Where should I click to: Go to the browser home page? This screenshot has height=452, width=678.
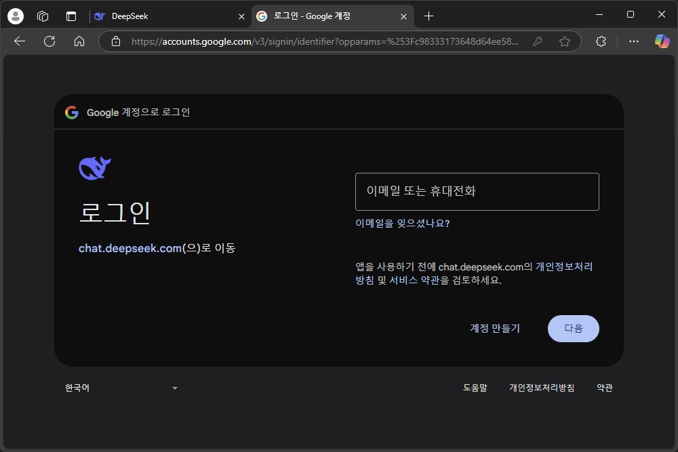[x=79, y=41]
